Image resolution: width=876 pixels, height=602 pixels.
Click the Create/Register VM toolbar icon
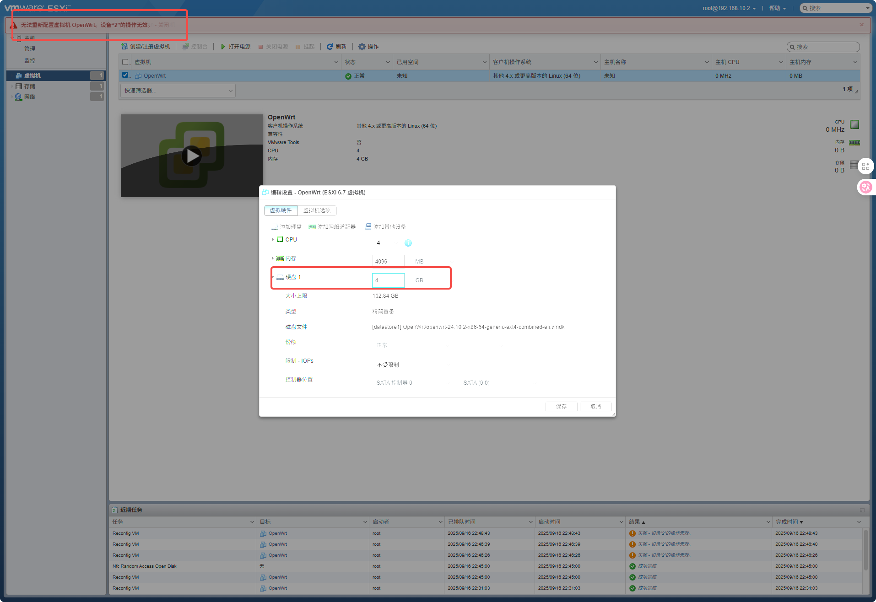pos(124,47)
